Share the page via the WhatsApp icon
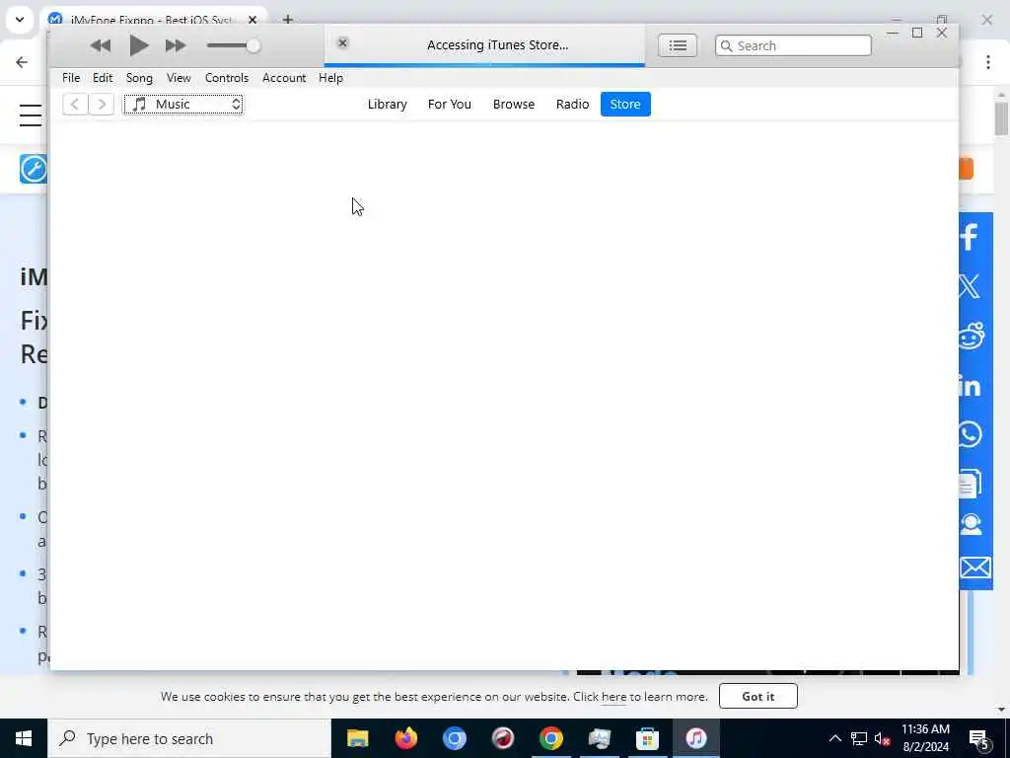 pos(970,434)
